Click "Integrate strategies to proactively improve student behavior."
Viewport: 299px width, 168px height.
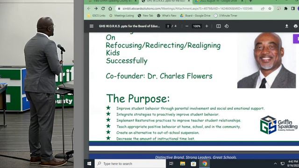click(168, 114)
